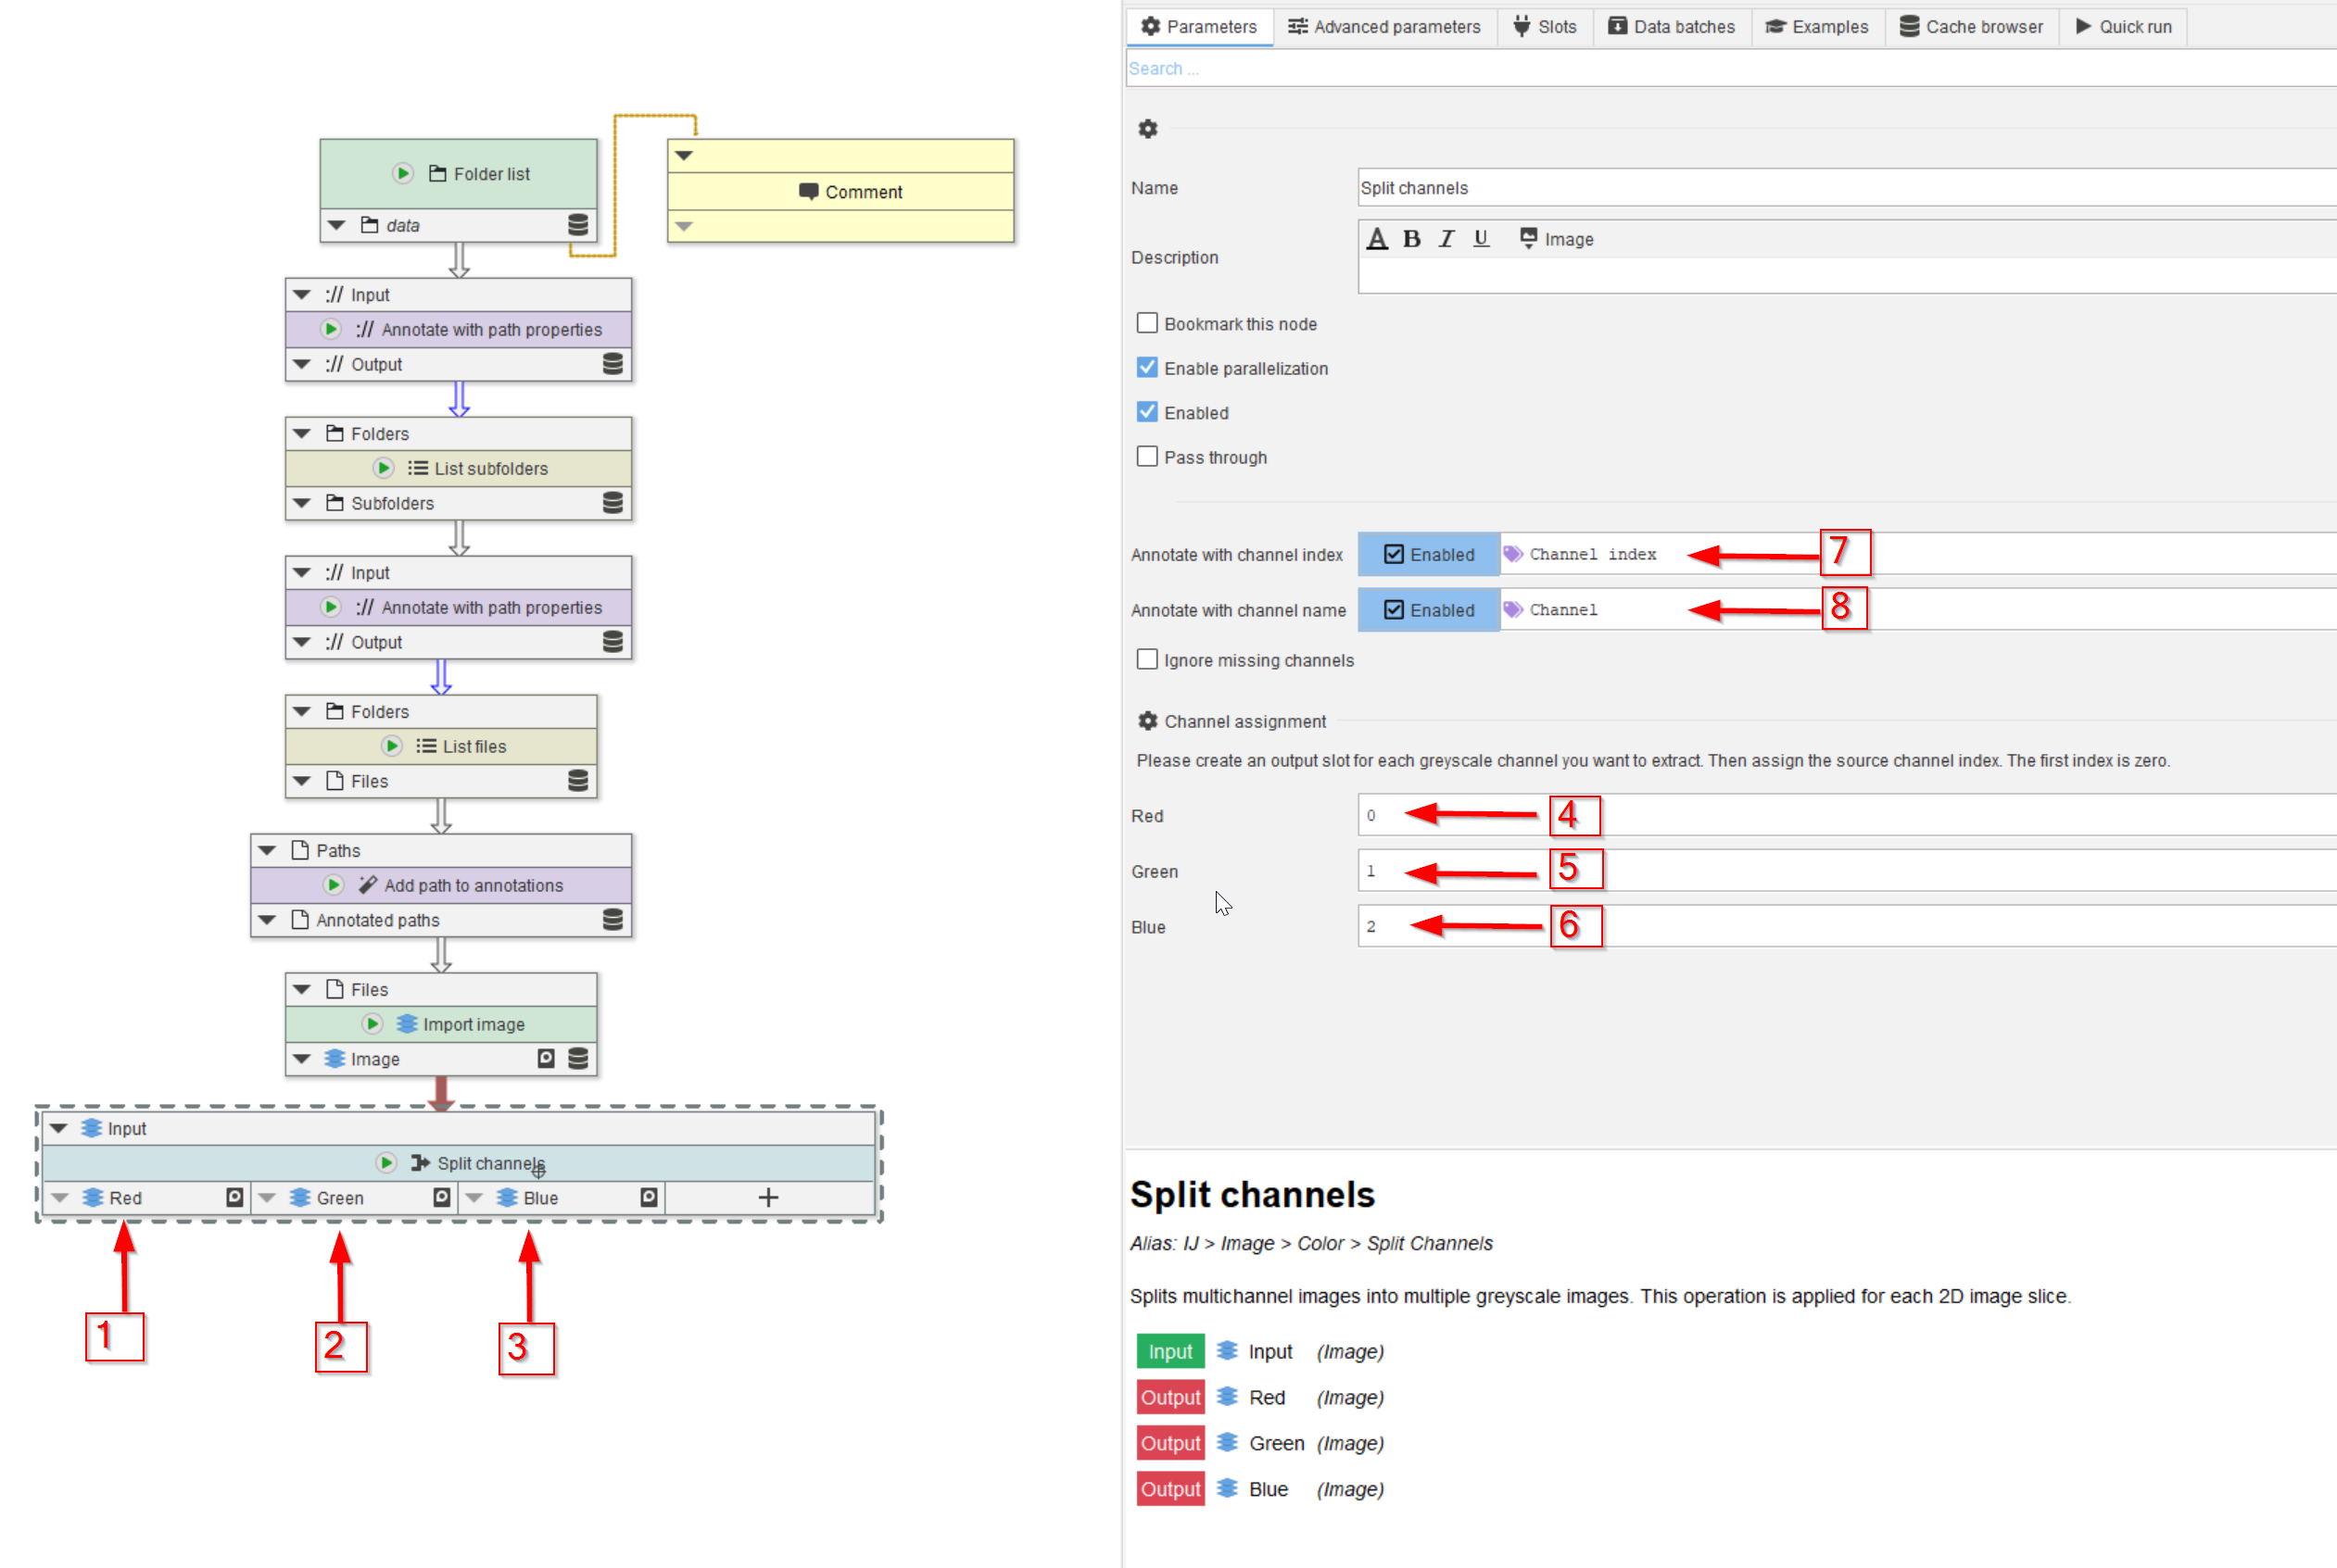Open the Annotated paths slot dropdown arrow

267,920
